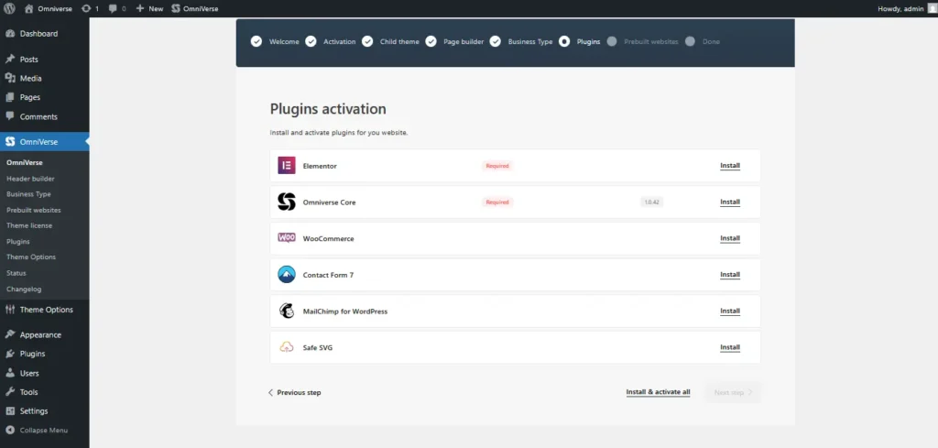
Task: Click the WooCommerce plugin logo
Action: point(287,238)
